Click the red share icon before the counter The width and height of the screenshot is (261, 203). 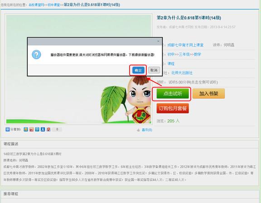click(48, 129)
